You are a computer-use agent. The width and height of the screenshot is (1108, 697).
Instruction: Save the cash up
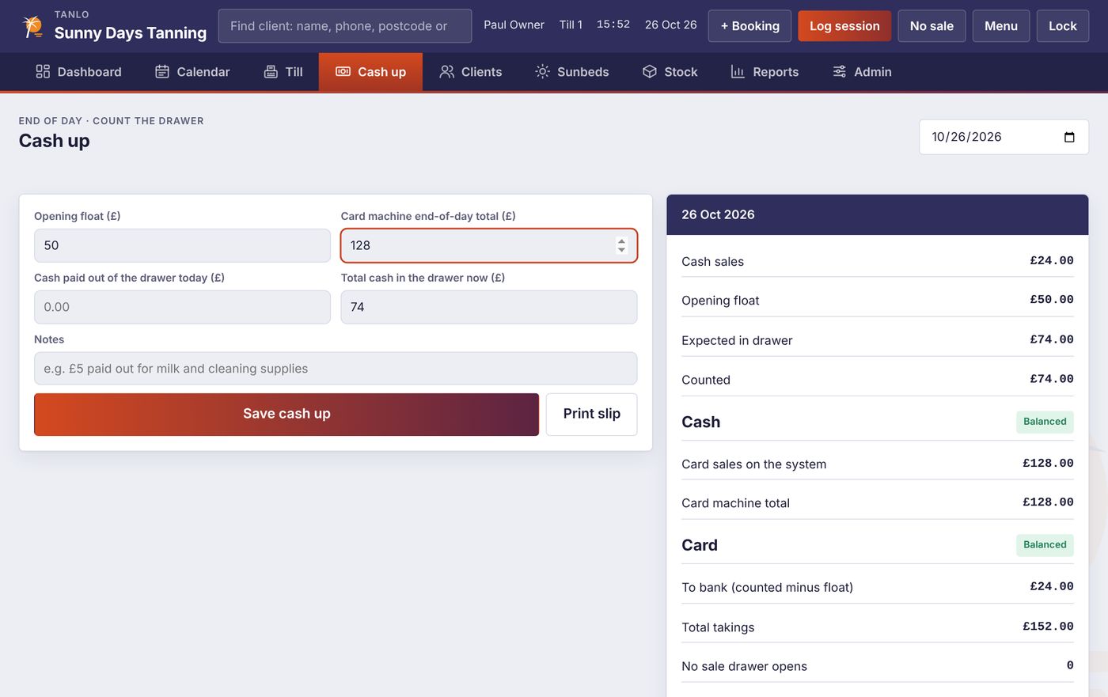pyautogui.click(x=286, y=414)
